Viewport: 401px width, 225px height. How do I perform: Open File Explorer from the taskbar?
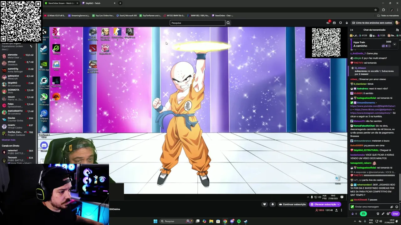point(211,221)
